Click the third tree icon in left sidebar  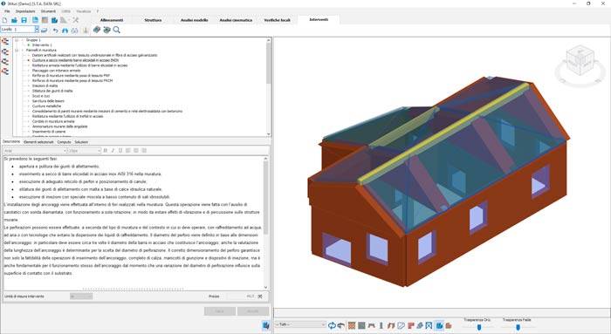tap(5, 62)
